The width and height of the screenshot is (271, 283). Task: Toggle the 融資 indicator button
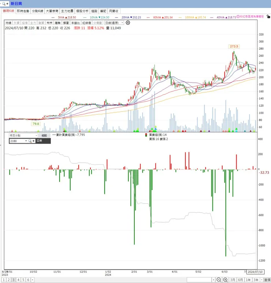(41, 23)
